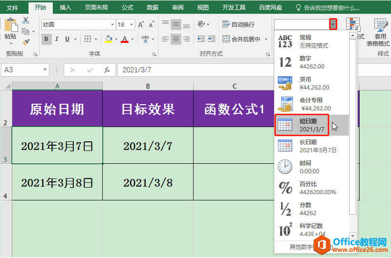The width and height of the screenshot is (391, 258).
Task: Select 长日期 long date format
Action: [312, 146]
